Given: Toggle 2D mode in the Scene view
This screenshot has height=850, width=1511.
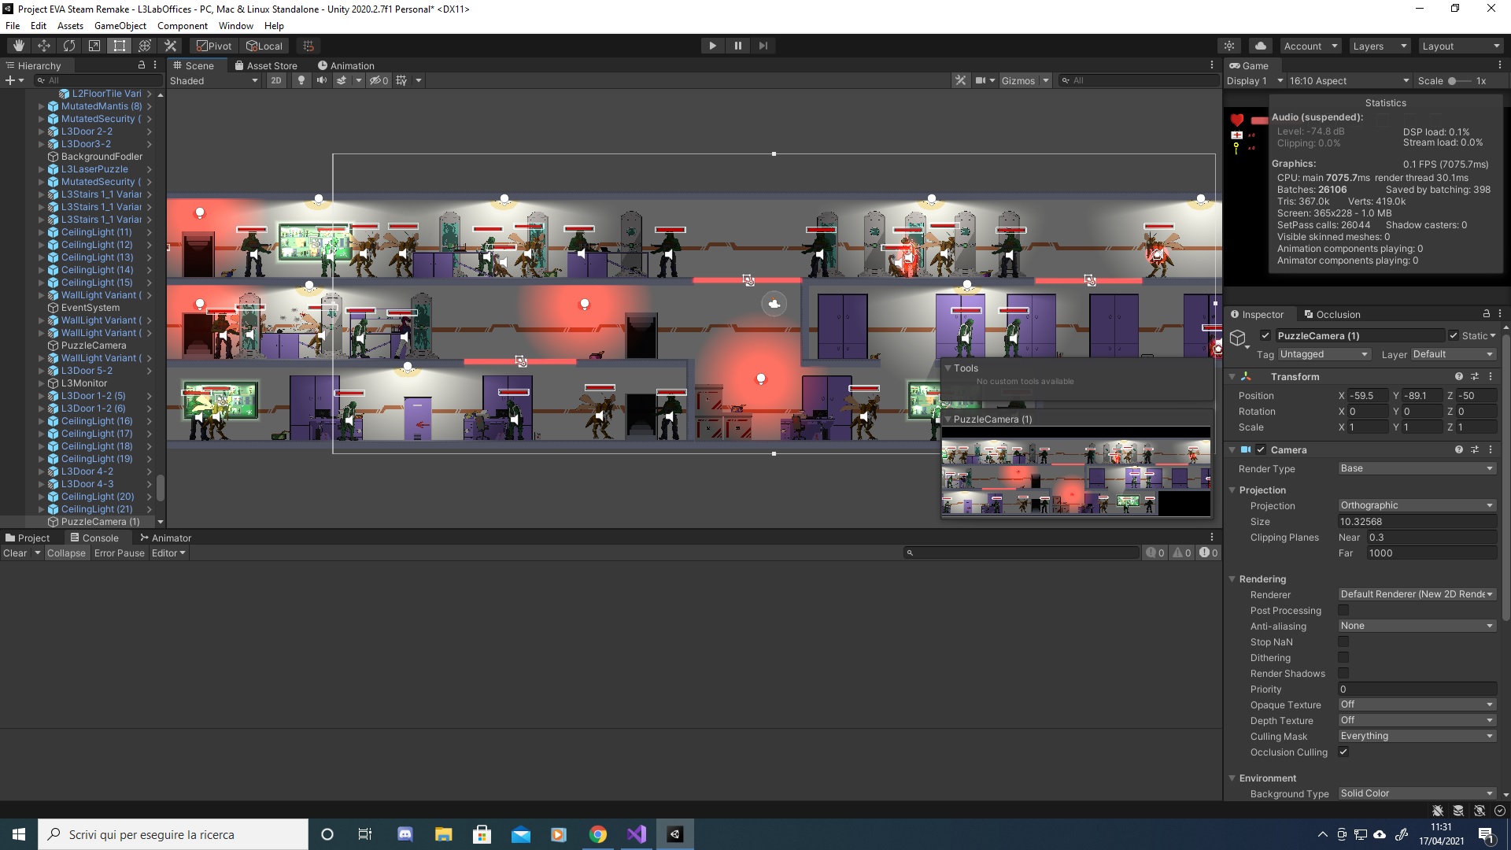Looking at the screenshot, I should 277,80.
